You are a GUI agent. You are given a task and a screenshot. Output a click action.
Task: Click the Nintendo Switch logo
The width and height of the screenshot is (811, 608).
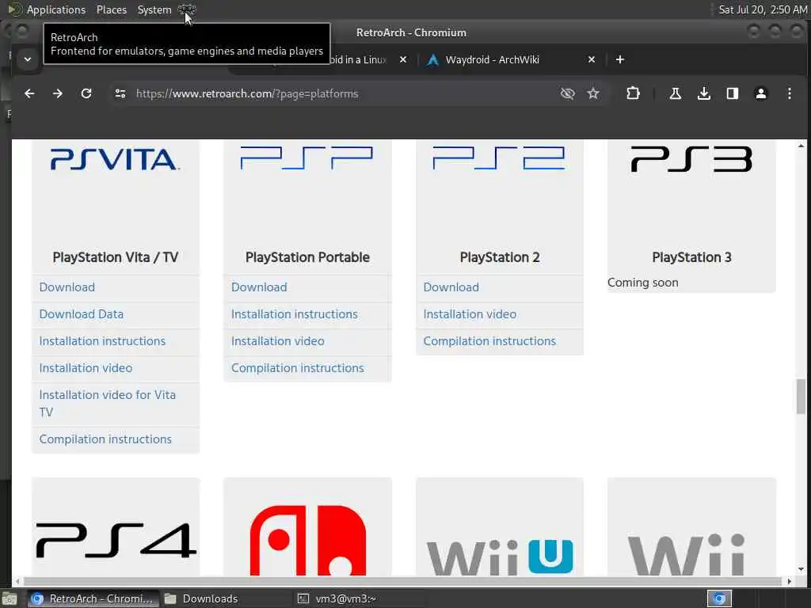(x=308, y=540)
